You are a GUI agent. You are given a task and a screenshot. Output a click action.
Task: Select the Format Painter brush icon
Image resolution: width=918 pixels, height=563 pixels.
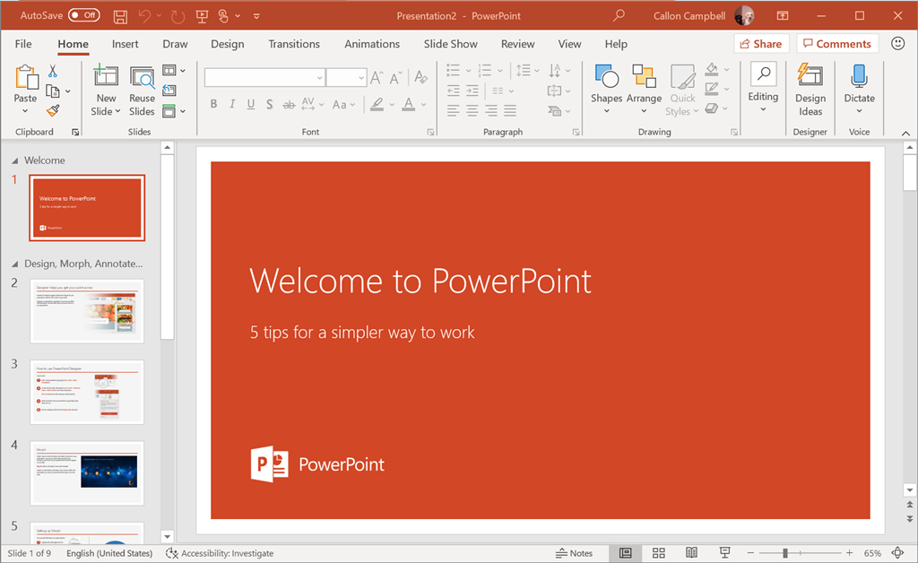click(53, 111)
